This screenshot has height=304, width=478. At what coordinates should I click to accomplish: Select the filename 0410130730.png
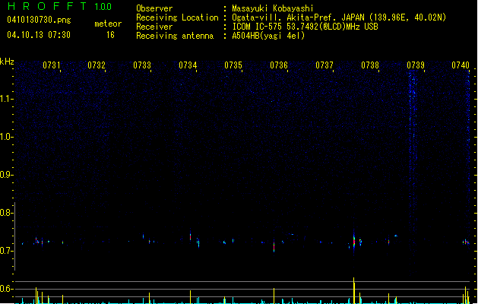39,20
